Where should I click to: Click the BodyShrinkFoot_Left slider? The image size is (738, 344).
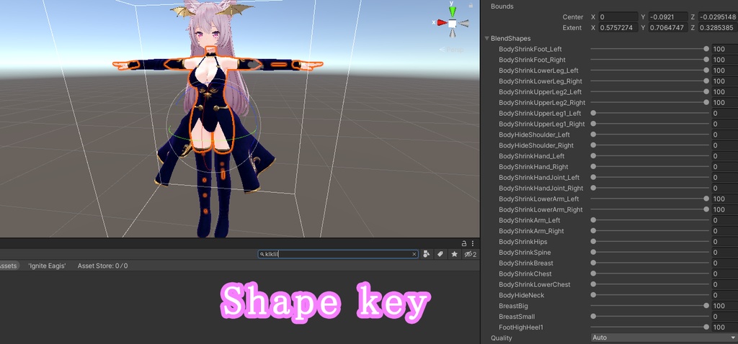(649, 49)
